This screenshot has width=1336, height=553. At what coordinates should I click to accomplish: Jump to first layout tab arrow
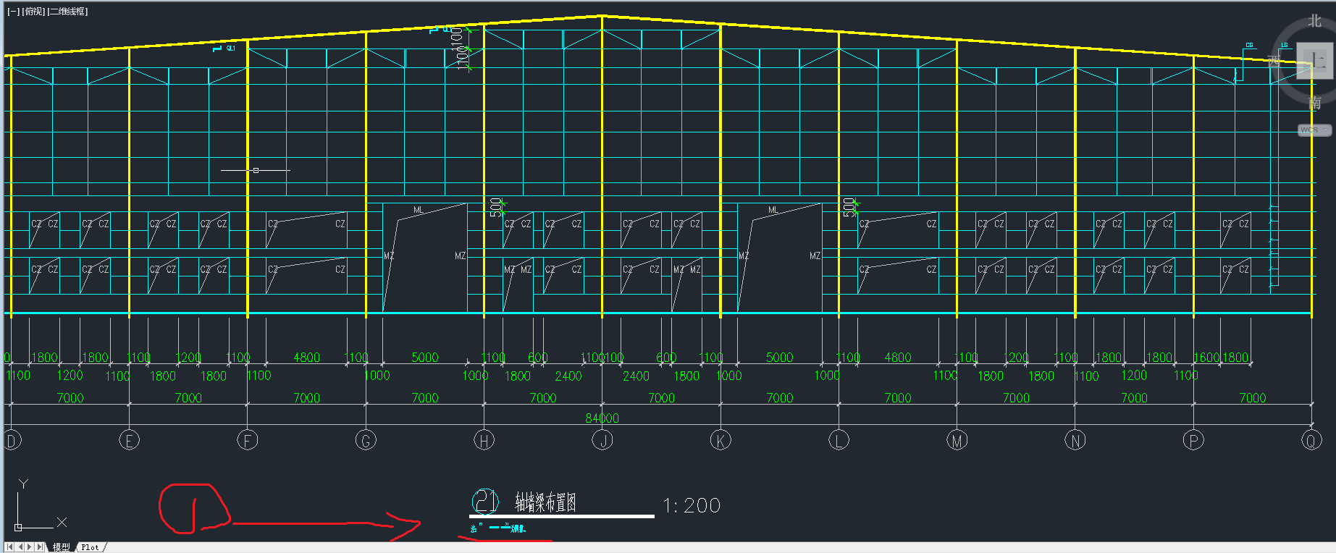10,547
